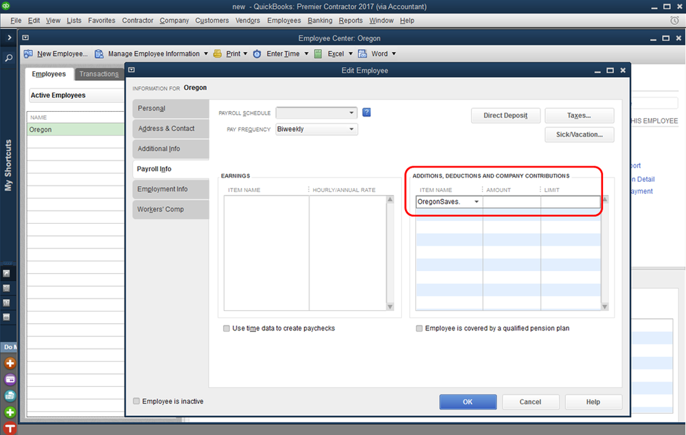Click OK to save employee
This screenshot has height=435, width=686.
(x=468, y=402)
